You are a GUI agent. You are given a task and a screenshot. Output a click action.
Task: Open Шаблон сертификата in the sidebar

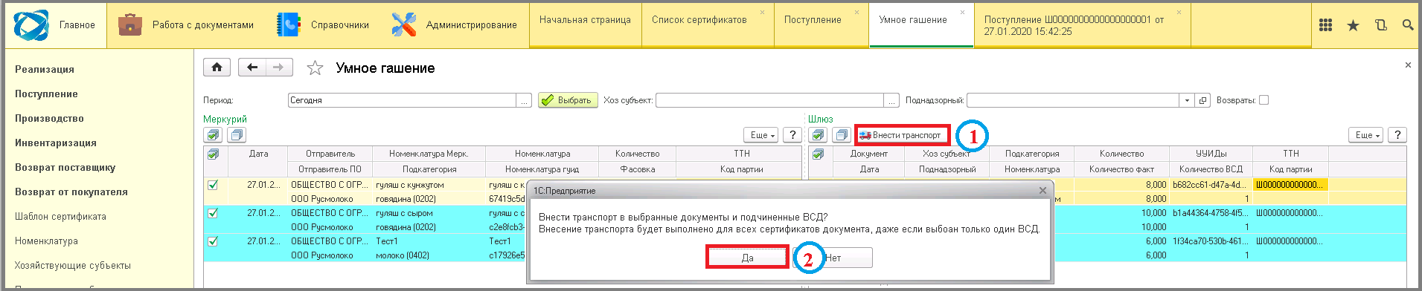(60, 216)
